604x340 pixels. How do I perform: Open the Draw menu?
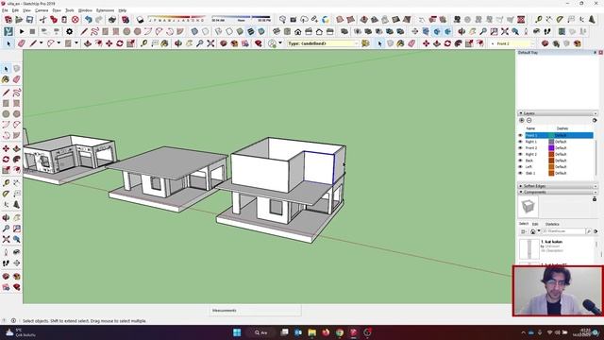(57, 10)
